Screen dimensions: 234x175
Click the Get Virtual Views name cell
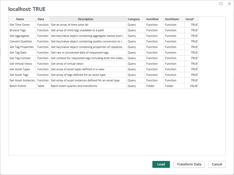21,64
